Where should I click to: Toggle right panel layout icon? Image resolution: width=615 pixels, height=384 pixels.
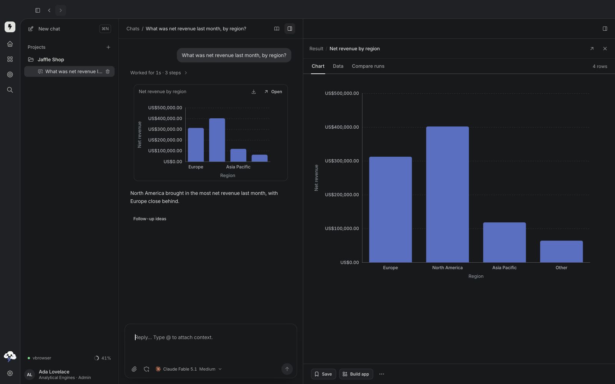(x=605, y=29)
